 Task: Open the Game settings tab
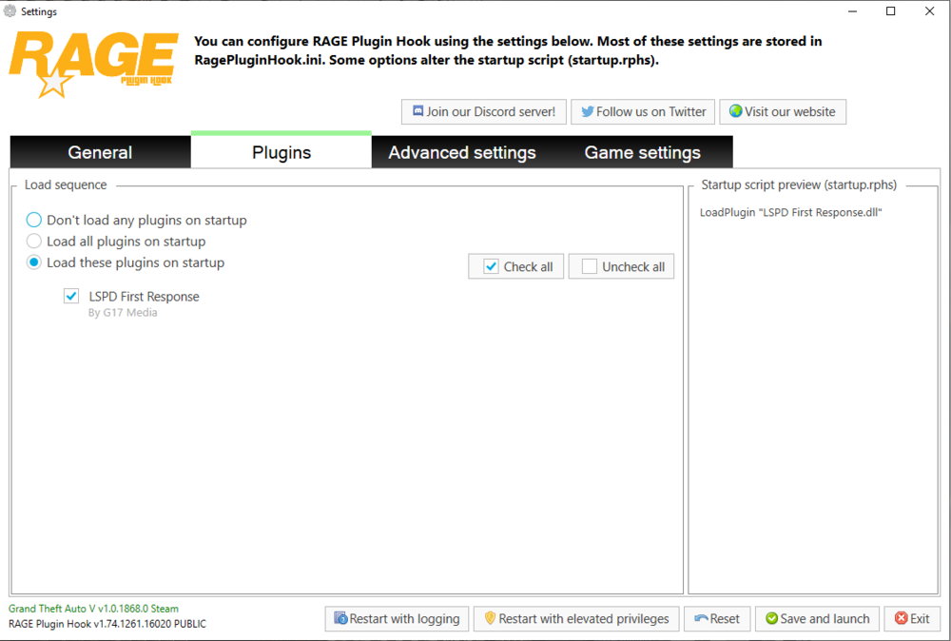tap(644, 151)
